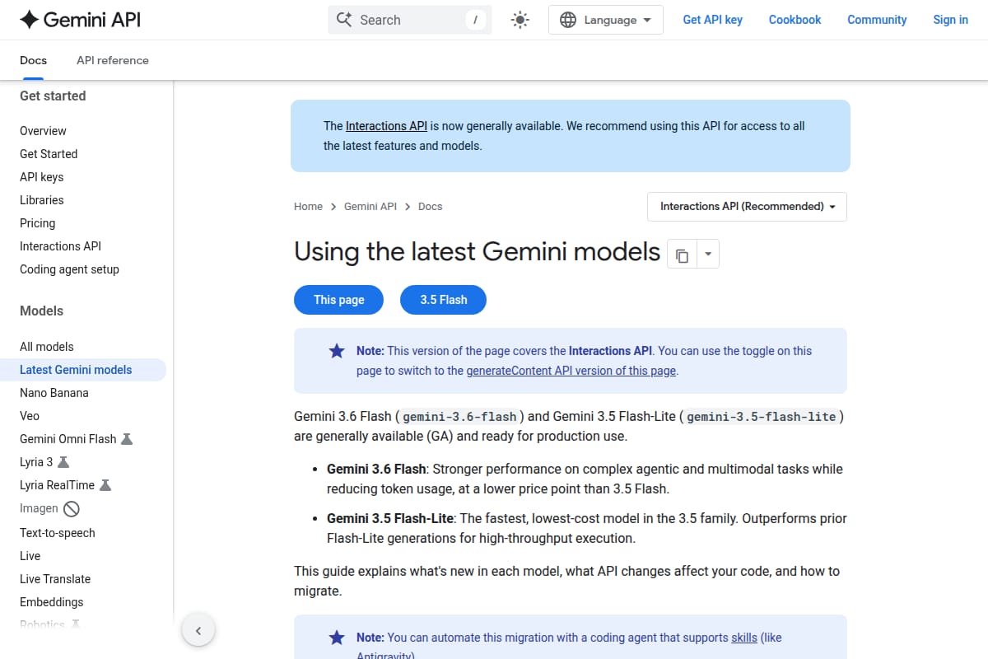Open generateContent API version of this page link

tap(571, 371)
